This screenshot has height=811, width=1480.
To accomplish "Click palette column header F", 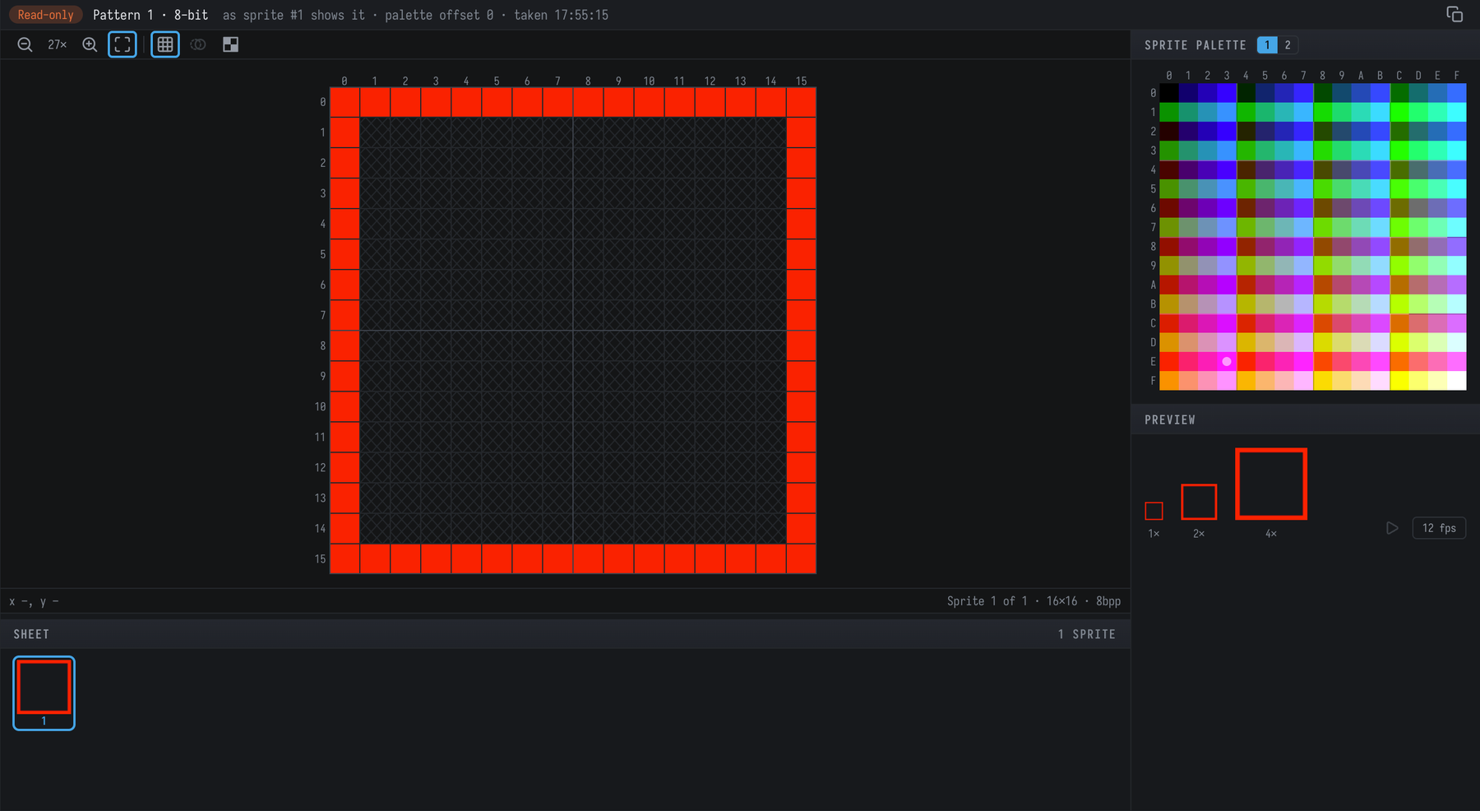I will click(x=1457, y=75).
